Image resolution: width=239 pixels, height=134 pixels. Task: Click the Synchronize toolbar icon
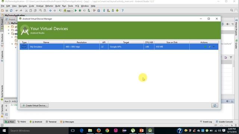click(11, 10)
